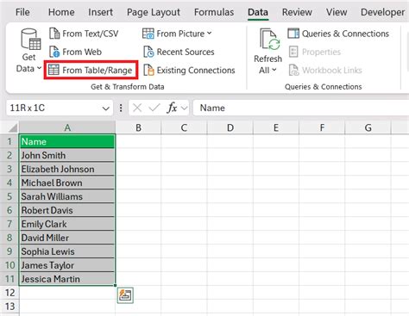Expand the dropdown next to fx

point(185,108)
